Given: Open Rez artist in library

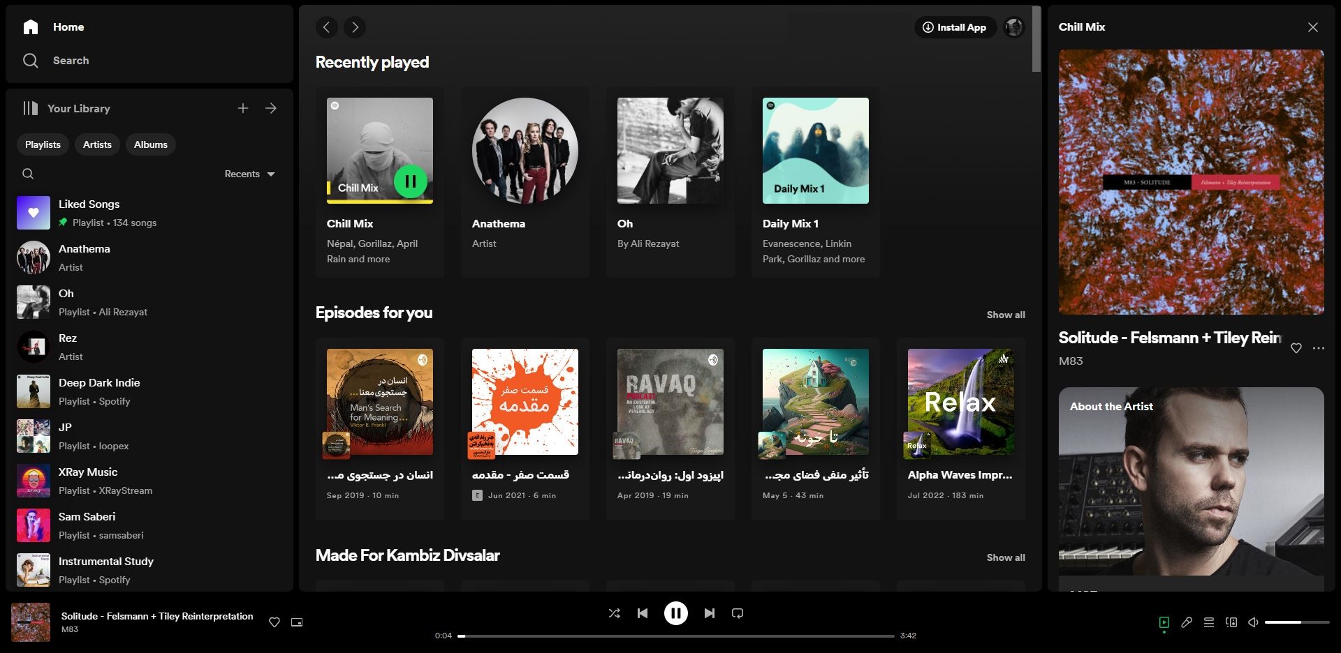Looking at the screenshot, I should point(149,347).
